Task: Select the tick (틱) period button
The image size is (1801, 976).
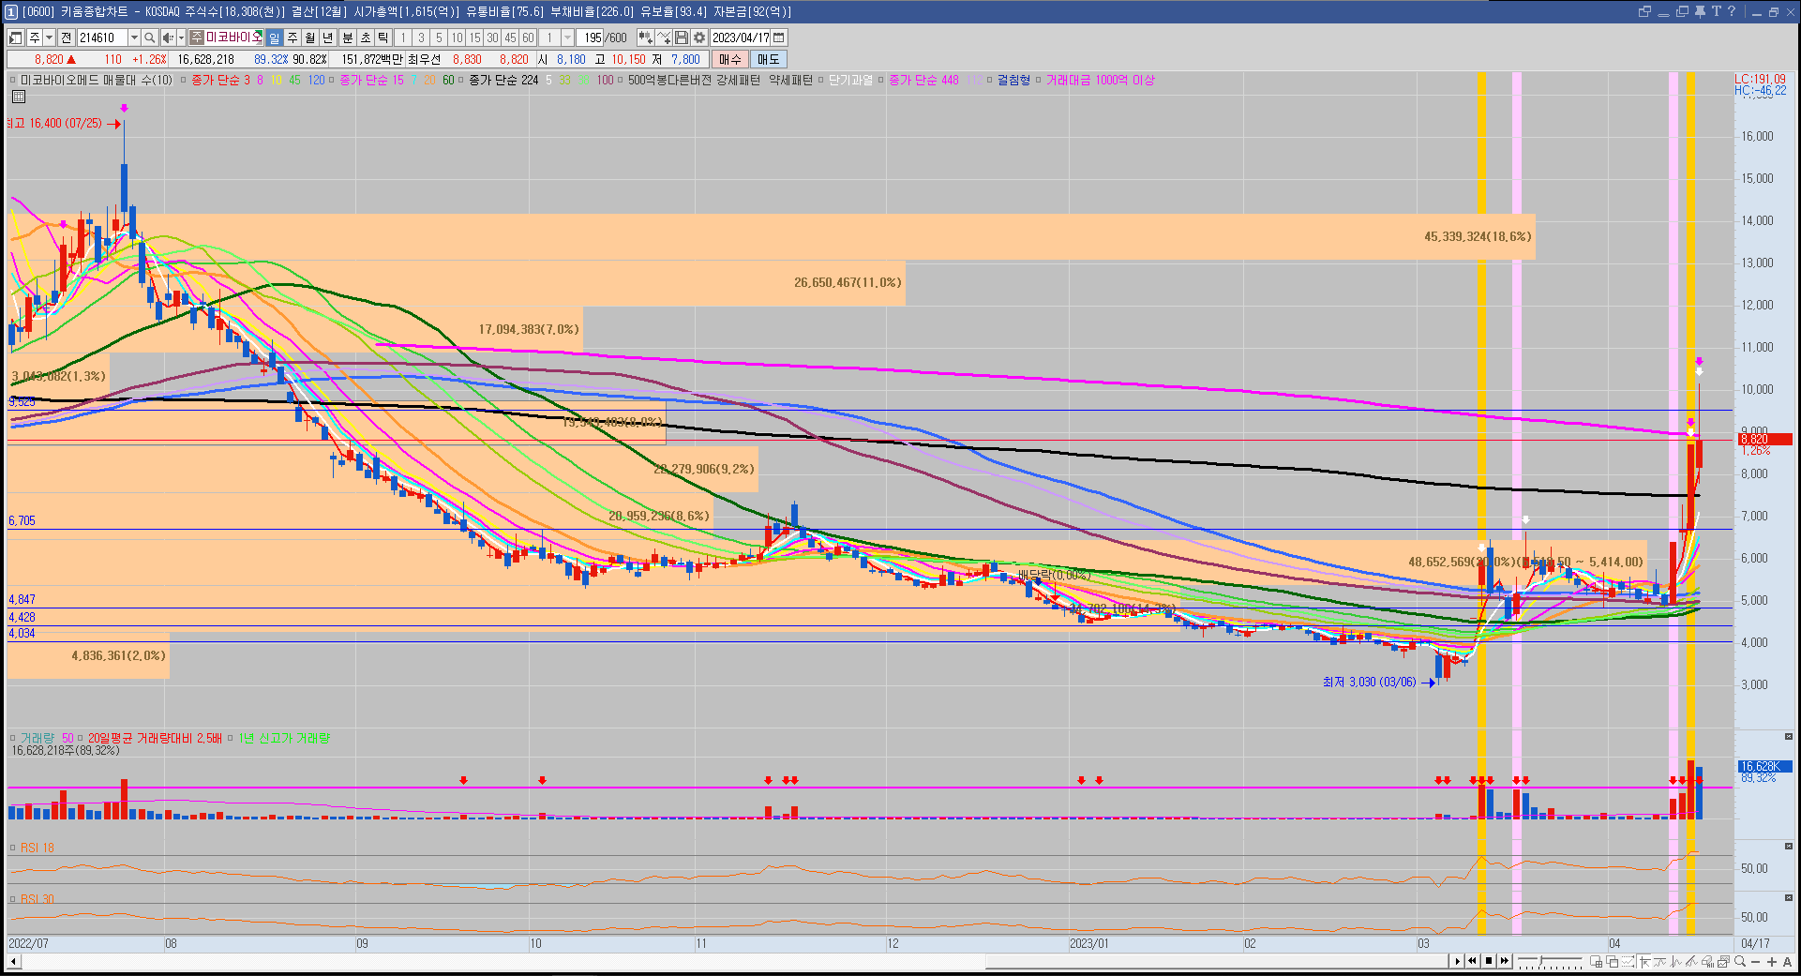Action: point(383,38)
